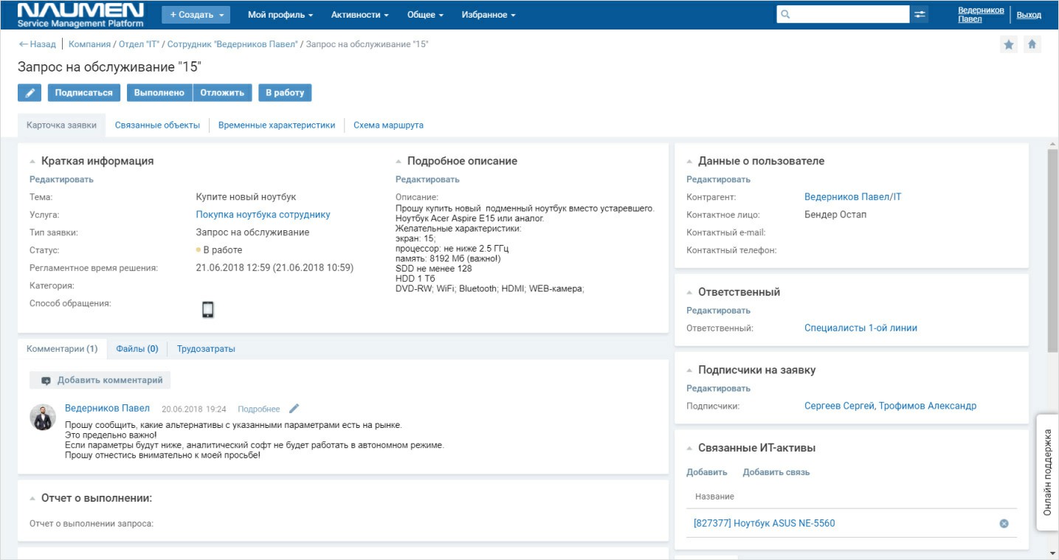Click the Выполнено button
The width and height of the screenshot is (1059, 560).
click(160, 93)
